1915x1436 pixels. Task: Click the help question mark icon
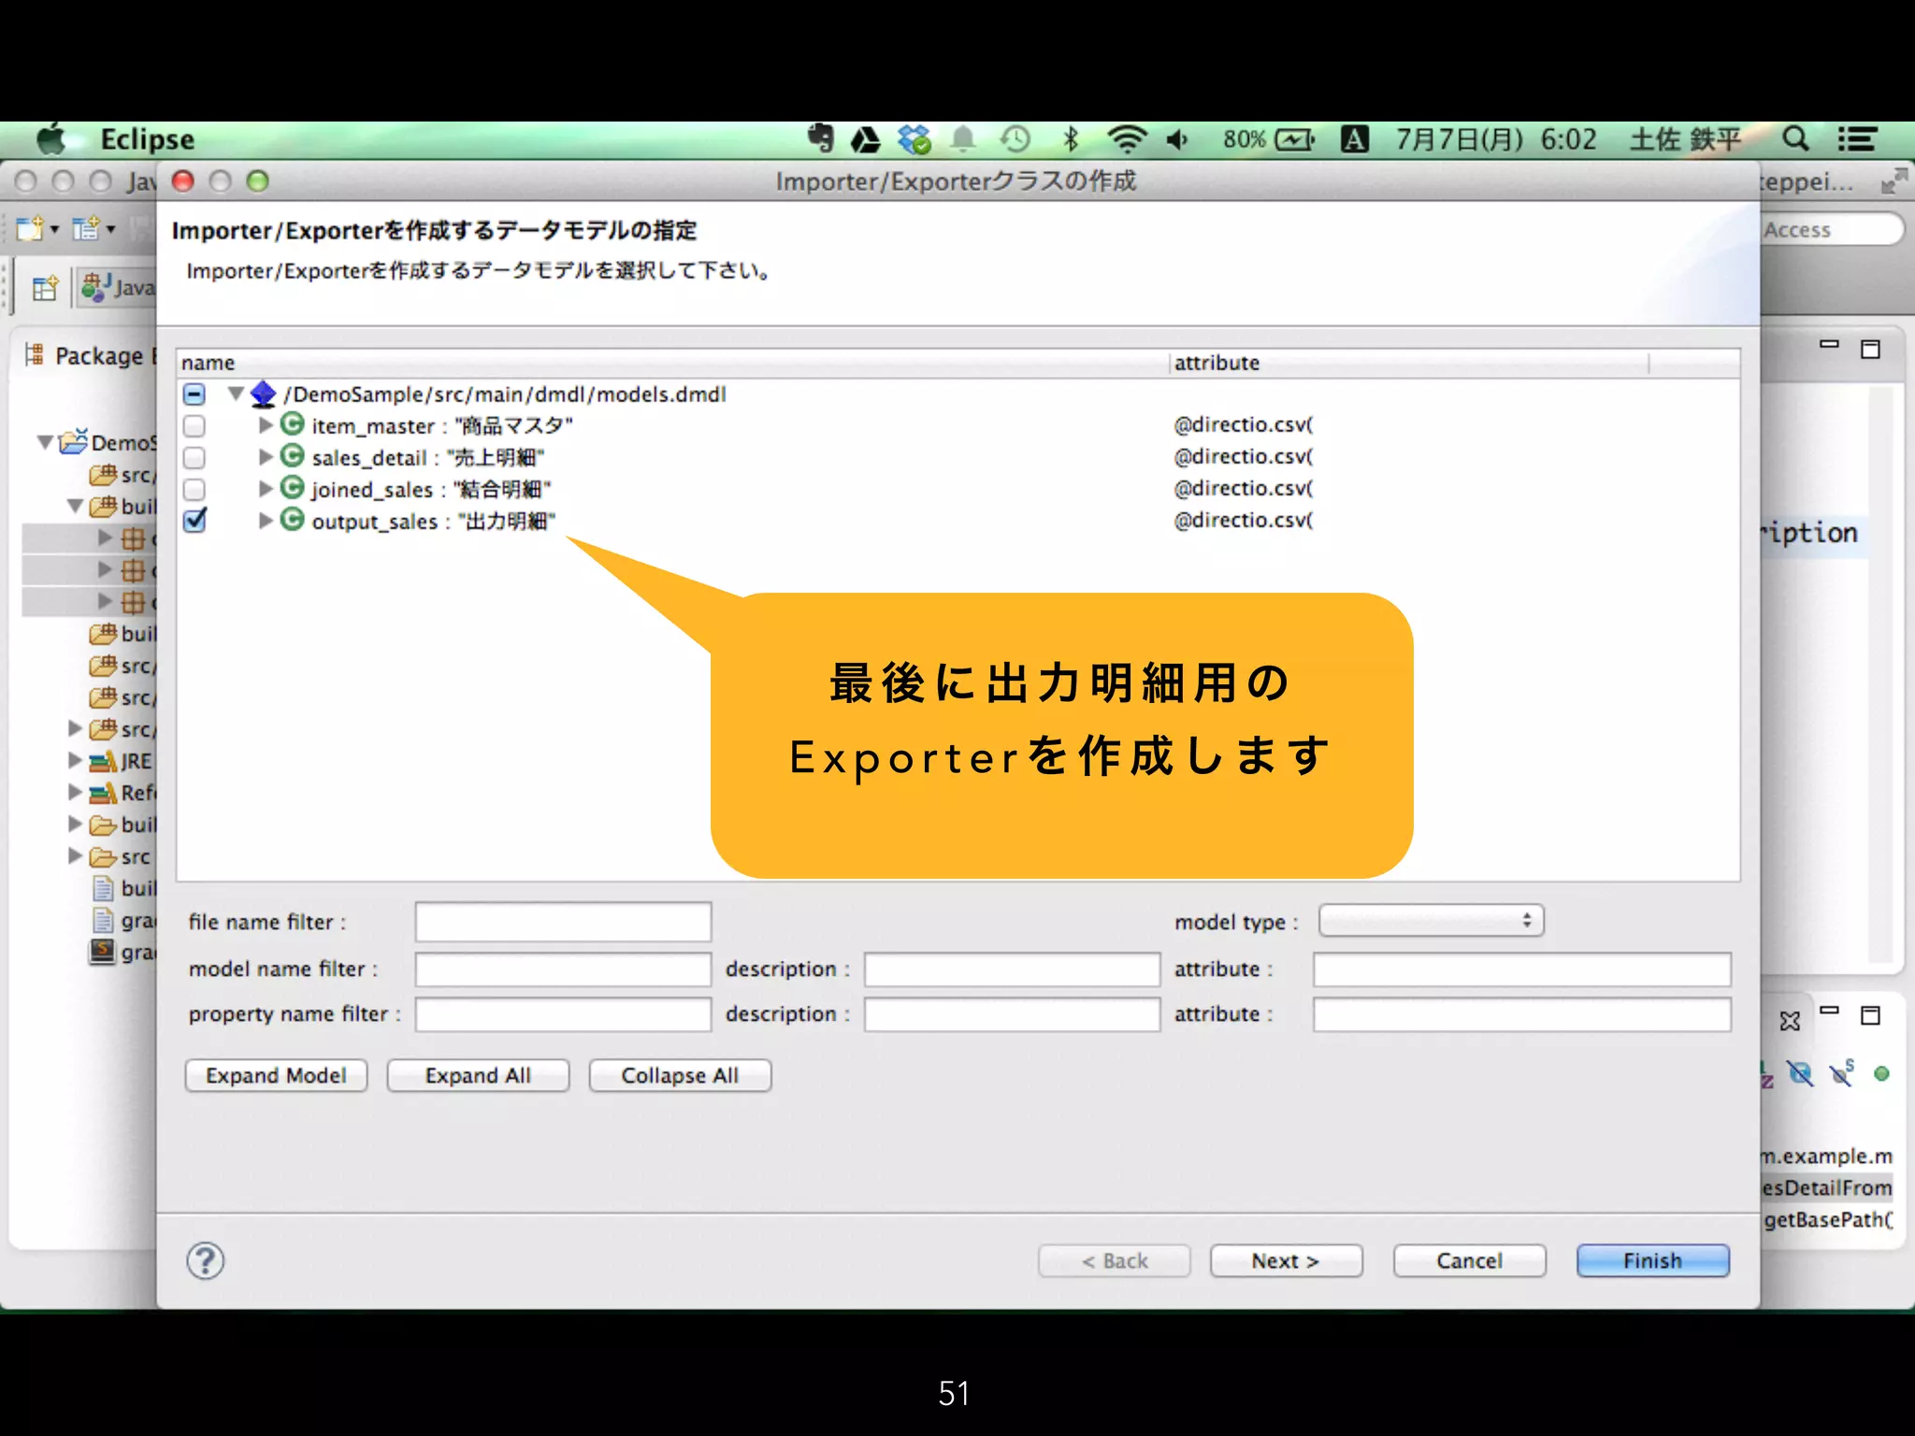coord(205,1261)
